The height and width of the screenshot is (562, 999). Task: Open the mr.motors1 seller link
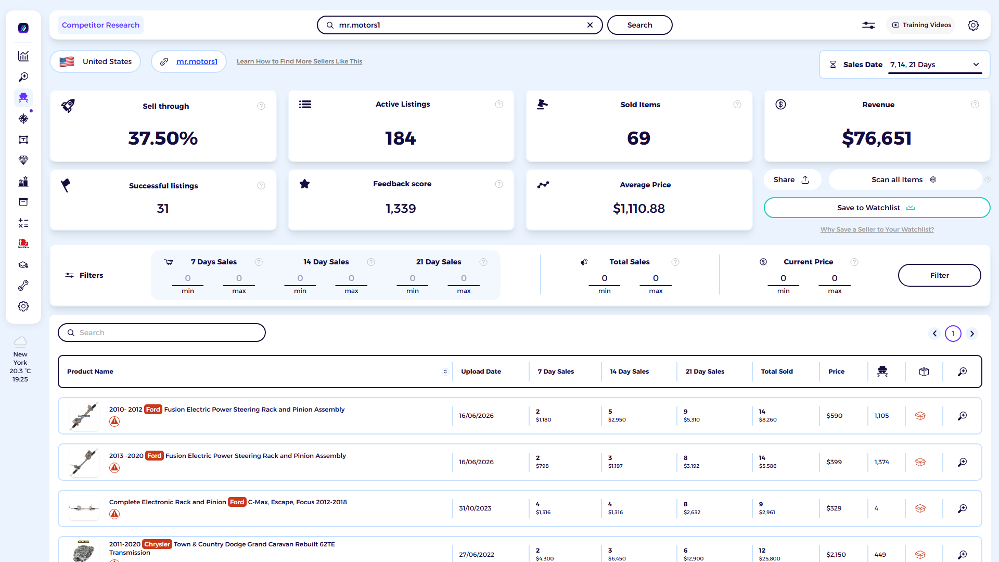197,61
